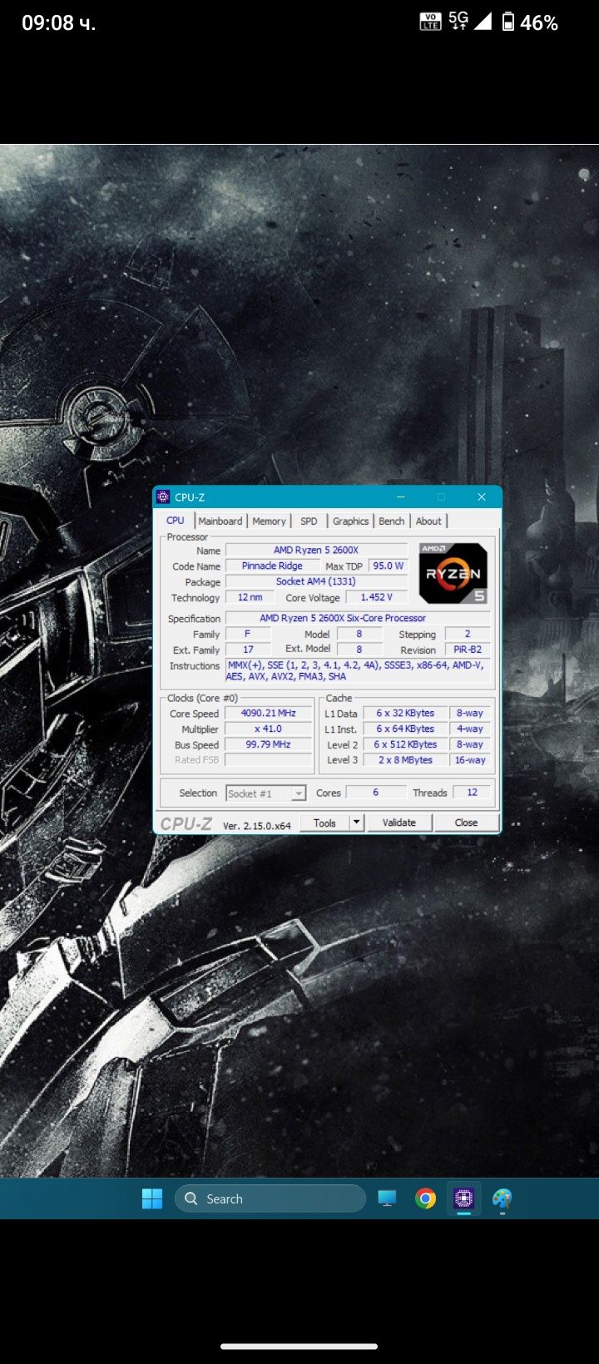Tap the VoLTE status icon
Viewport: 599px width, 1364px height.
pos(430,22)
